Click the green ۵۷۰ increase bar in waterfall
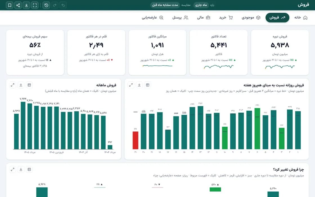Image resolution: width=315 pixels, height=197 pixels. (215, 189)
